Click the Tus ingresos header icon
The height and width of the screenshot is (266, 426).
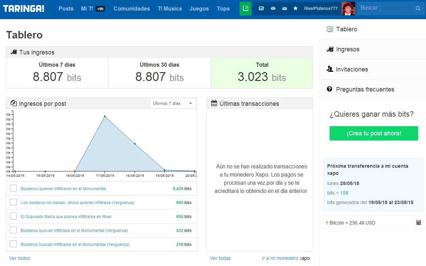click(14, 52)
